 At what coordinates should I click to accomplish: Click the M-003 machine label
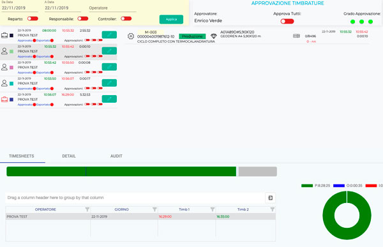tap(151, 33)
